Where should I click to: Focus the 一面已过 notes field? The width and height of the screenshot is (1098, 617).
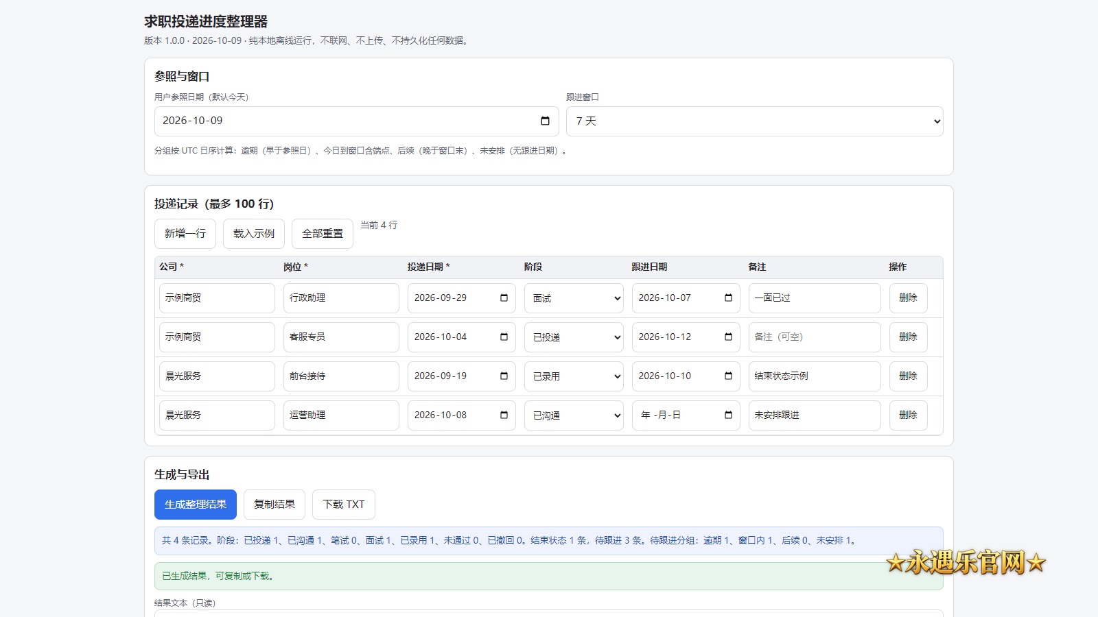tap(815, 298)
